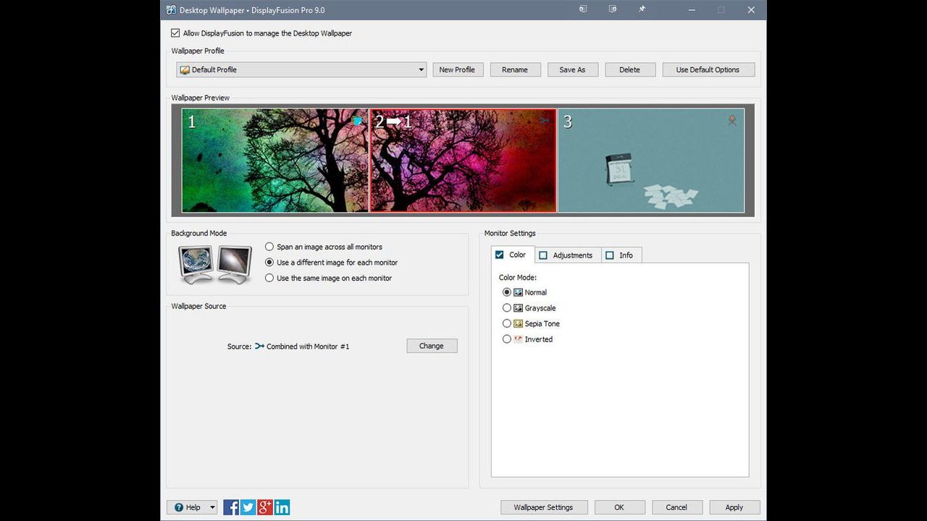This screenshot has height=521, width=927.
Task: Click the Apply button
Action: pos(734,507)
